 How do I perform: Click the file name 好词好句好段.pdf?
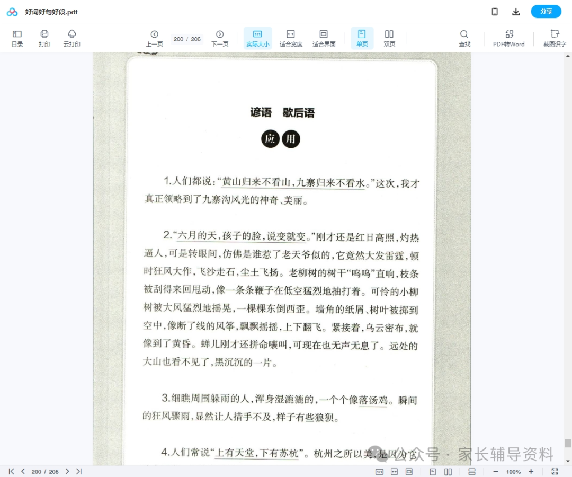coord(51,12)
